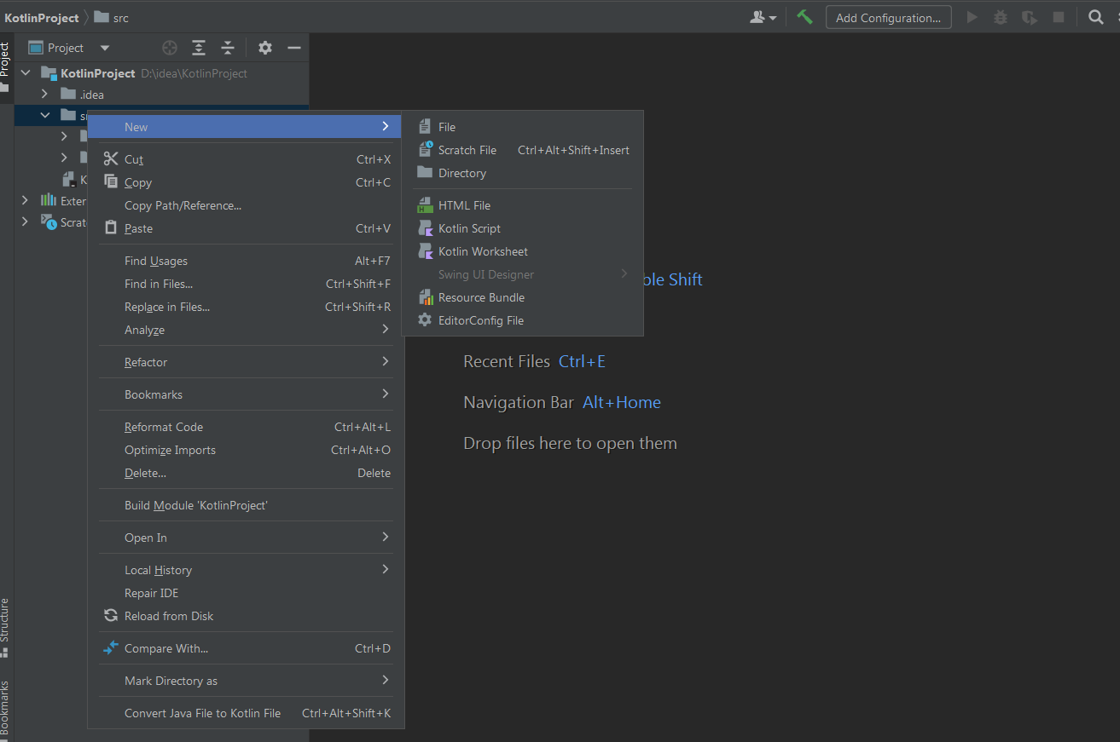Select Reformat Code menu entry
Screen dimensions: 1120x742
[246, 427]
